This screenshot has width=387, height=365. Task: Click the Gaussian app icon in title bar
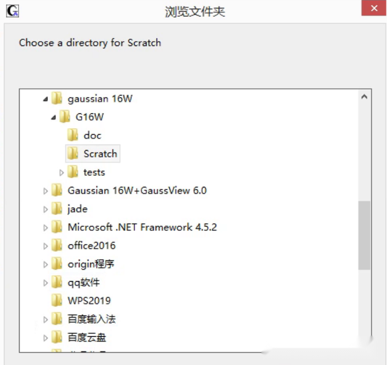(x=13, y=11)
